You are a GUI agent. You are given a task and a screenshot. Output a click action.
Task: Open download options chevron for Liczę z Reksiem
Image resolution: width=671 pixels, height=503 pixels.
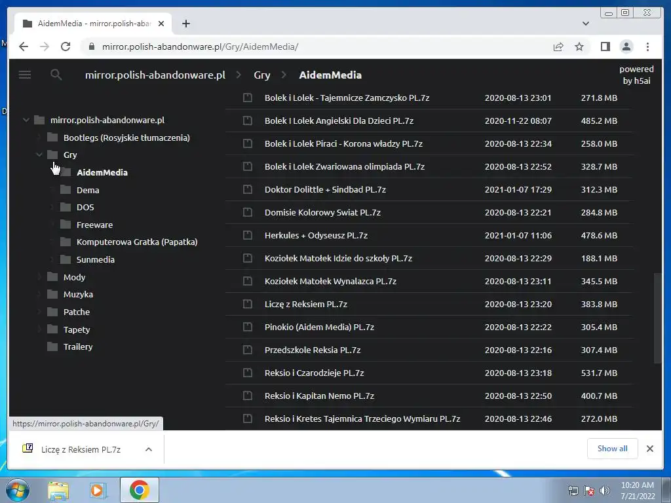tap(149, 449)
